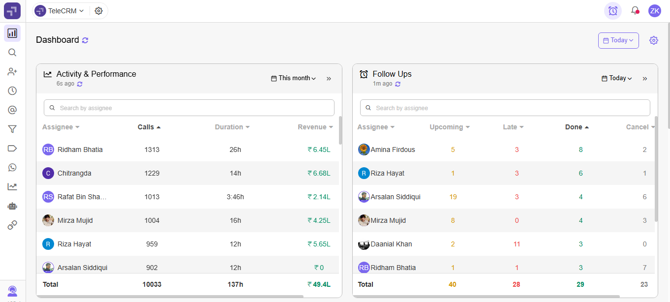The image size is (670, 302).
Task: Open filters with the funnel sidebar icon
Action: (12, 129)
